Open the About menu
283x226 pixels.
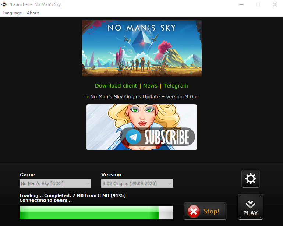(x=33, y=13)
